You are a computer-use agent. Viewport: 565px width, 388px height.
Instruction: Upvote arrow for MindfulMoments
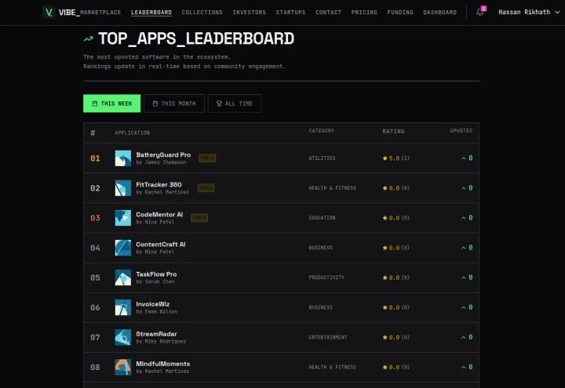(x=464, y=367)
